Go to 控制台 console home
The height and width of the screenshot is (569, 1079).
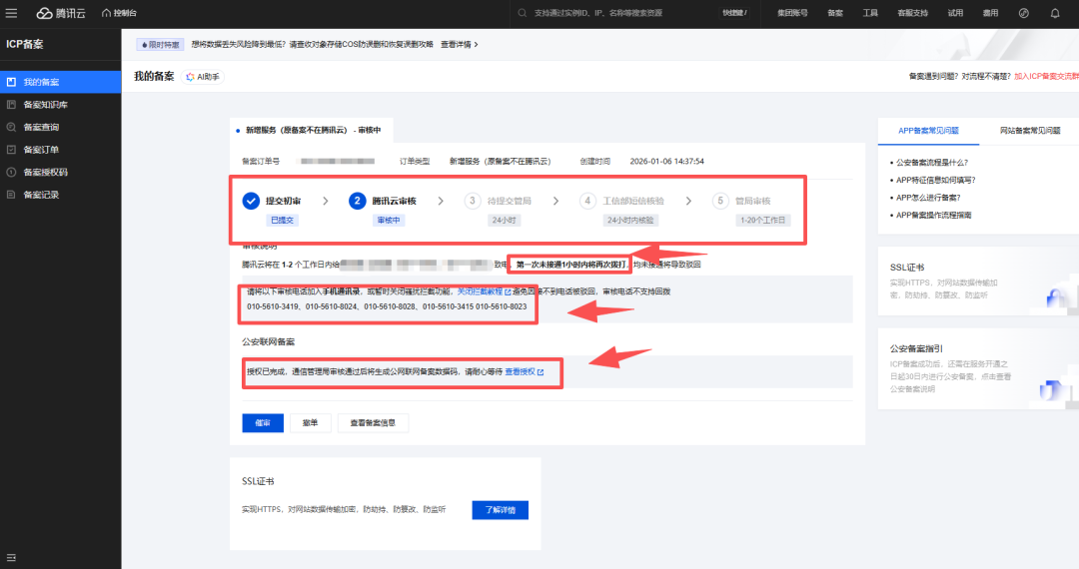(119, 13)
